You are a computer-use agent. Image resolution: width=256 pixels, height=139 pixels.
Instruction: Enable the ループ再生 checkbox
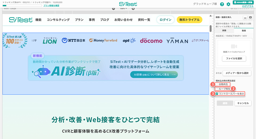(x=217, y=89)
